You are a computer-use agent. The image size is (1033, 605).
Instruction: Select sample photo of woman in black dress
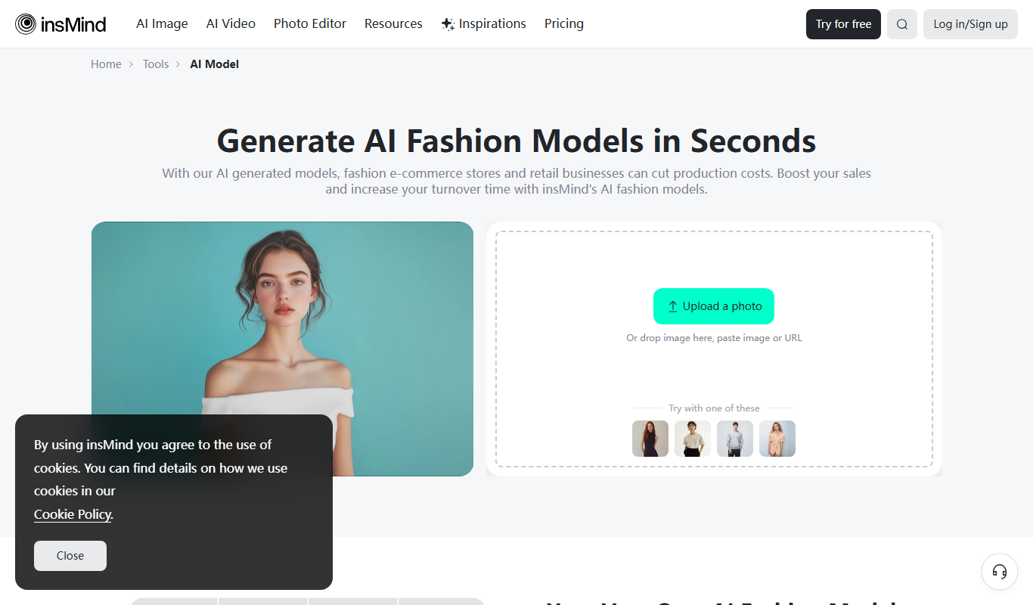(x=650, y=439)
